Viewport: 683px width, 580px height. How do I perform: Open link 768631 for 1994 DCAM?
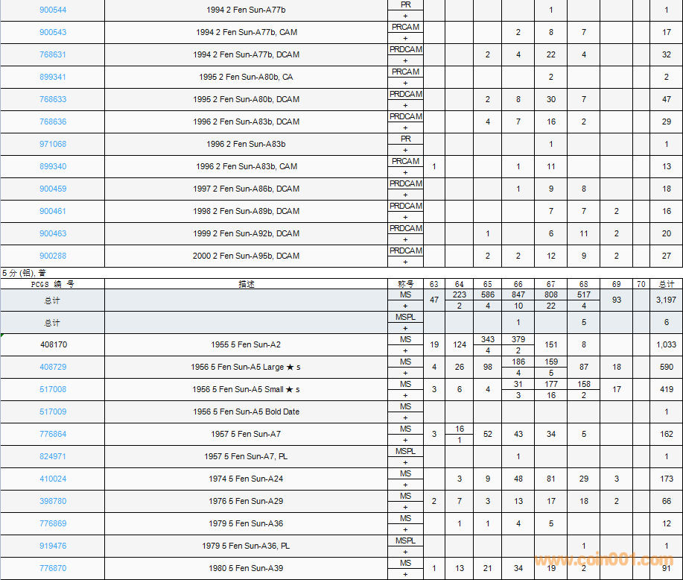[x=53, y=54]
